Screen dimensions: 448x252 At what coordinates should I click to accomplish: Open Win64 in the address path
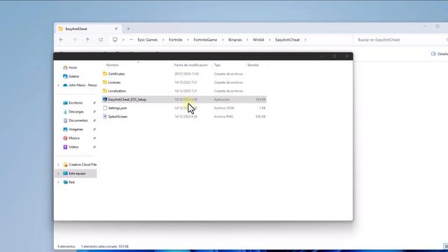(258, 40)
